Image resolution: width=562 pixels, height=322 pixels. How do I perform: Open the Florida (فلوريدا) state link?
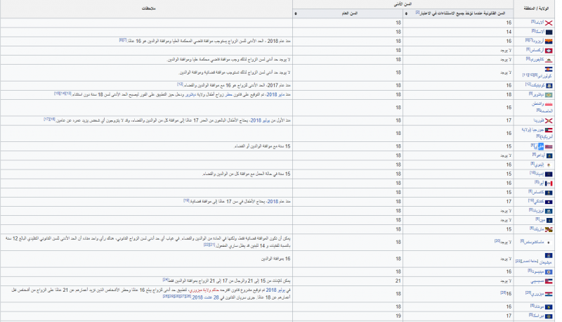pos(538,121)
